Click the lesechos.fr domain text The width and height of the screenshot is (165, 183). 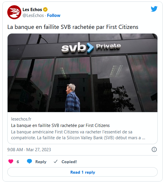point(21,119)
